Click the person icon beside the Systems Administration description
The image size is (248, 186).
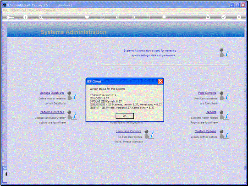pyautogui.click(x=224, y=53)
